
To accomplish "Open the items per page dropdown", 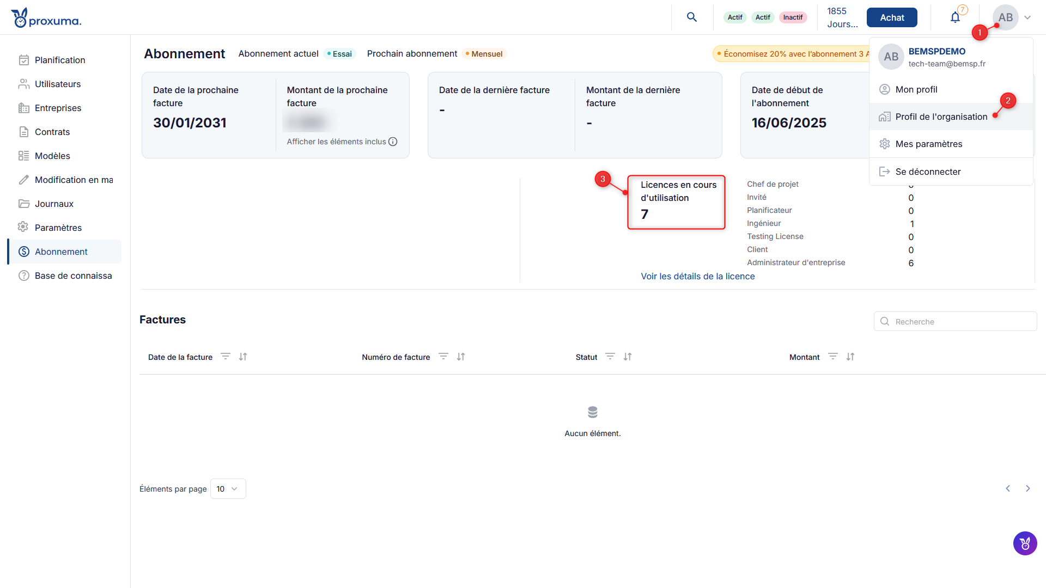I will [228, 489].
